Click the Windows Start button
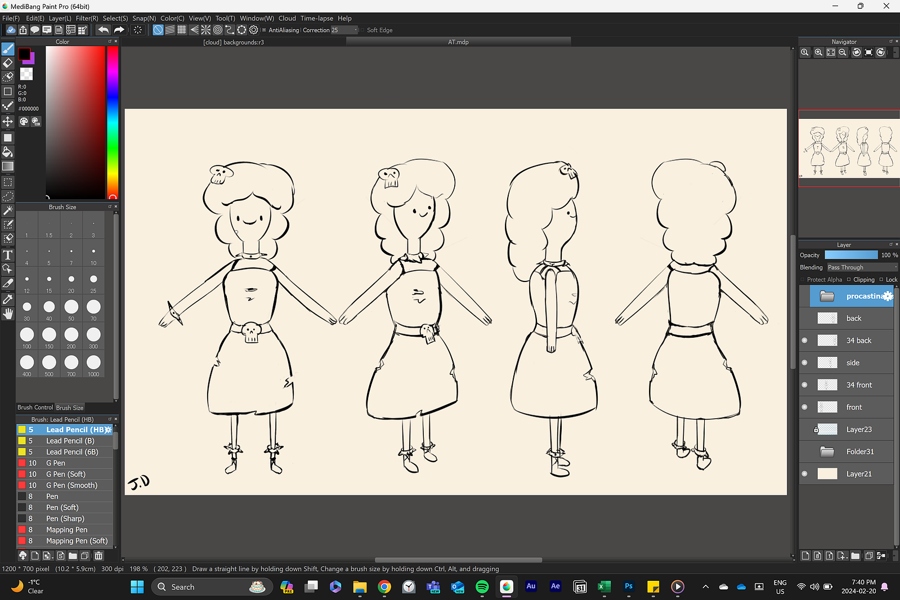 click(137, 587)
